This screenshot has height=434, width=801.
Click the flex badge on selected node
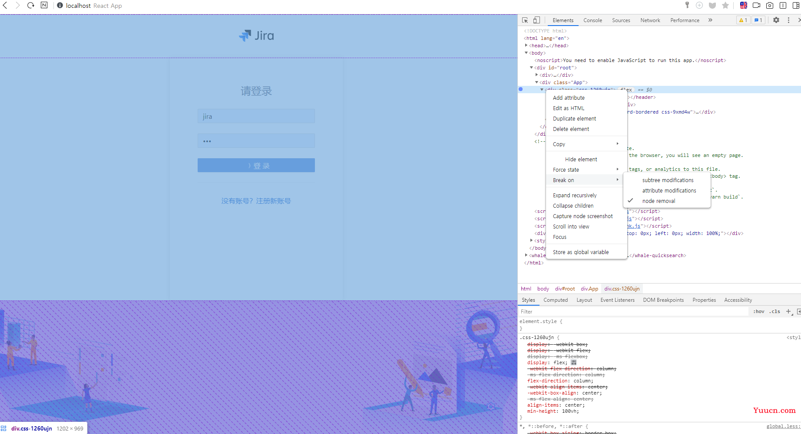pos(626,89)
